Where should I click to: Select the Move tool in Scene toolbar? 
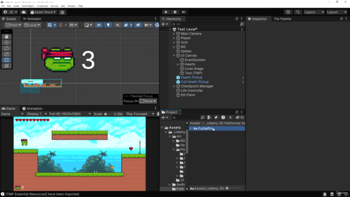click(7, 43)
